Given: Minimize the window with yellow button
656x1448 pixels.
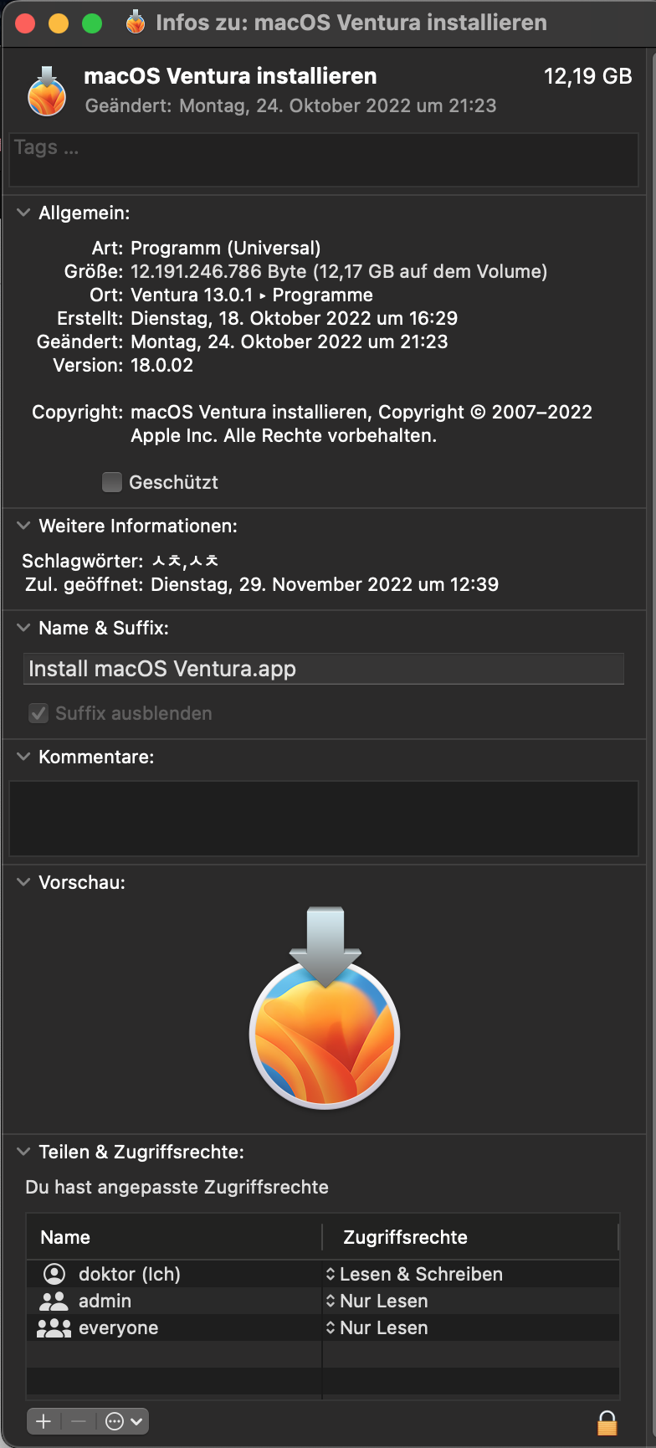Looking at the screenshot, I should tap(59, 23).
